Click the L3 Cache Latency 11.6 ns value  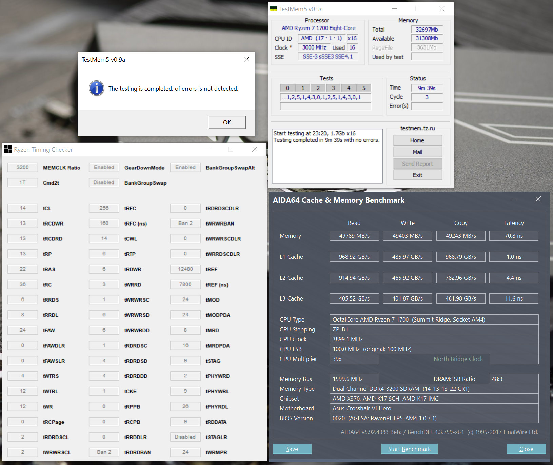tap(514, 298)
